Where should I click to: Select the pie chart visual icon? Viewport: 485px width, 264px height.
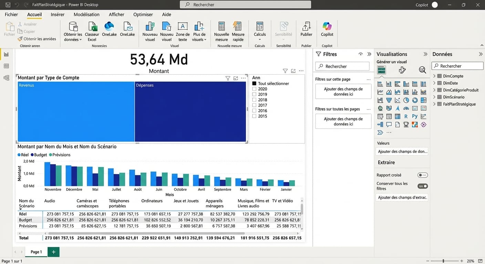click(x=406, y=100)
